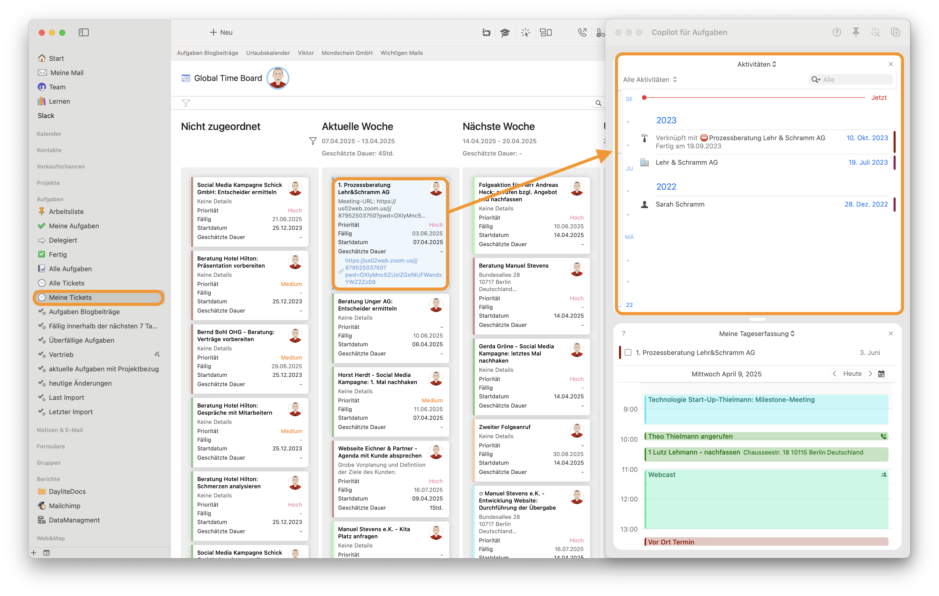Click the Alle search field in Aktivitäten
Viewport: 939px width, 596px height.
pos(850,80)
